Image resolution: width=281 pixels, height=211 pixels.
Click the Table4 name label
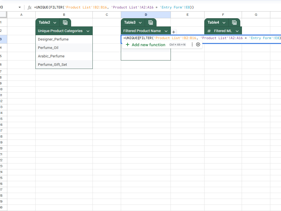(x=213, y=23)
